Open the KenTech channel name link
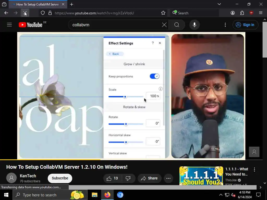267x200 pixels. (x=28, y=176)
